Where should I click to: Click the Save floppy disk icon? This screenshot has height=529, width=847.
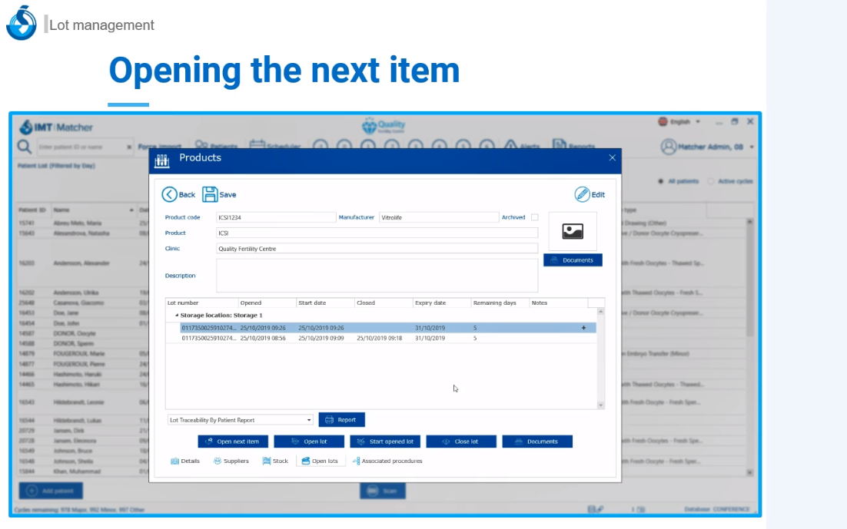click(210, 194)
